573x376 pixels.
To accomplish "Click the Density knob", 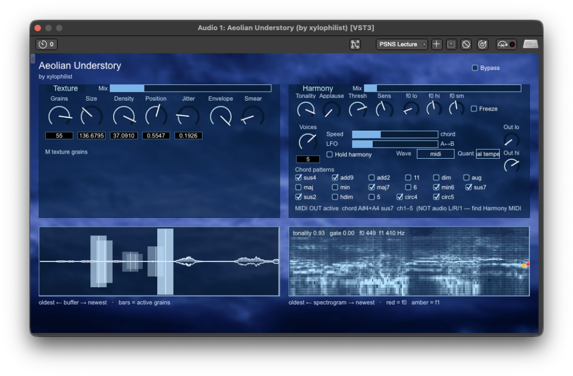I will point(124,116).
